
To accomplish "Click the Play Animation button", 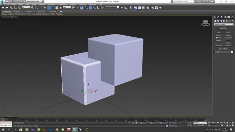I will 216,123.
